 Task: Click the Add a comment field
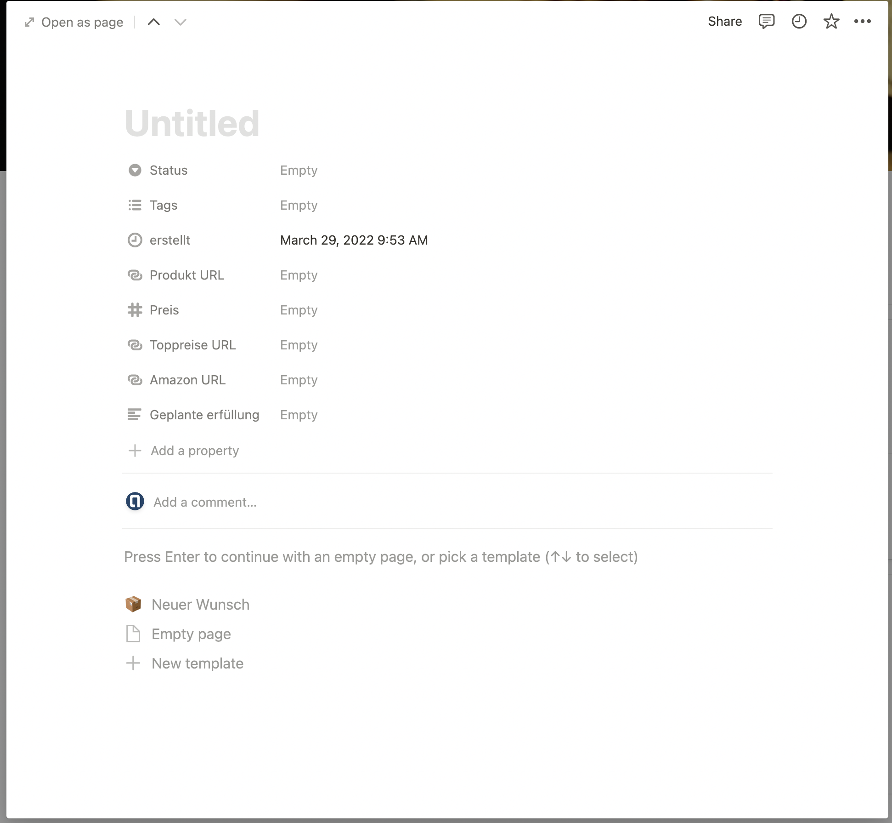click(x=205, y=503)
